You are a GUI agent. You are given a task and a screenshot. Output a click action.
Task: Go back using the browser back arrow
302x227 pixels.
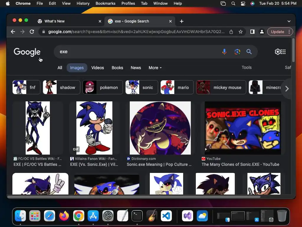13,32
